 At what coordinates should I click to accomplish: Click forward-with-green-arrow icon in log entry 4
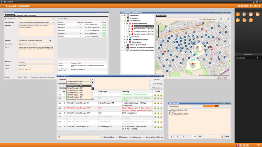point(158,108)
